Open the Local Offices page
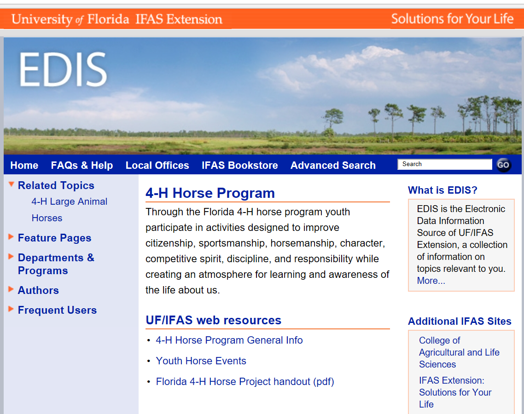Viewport: 524px width, 414px height. coord(157,165)
